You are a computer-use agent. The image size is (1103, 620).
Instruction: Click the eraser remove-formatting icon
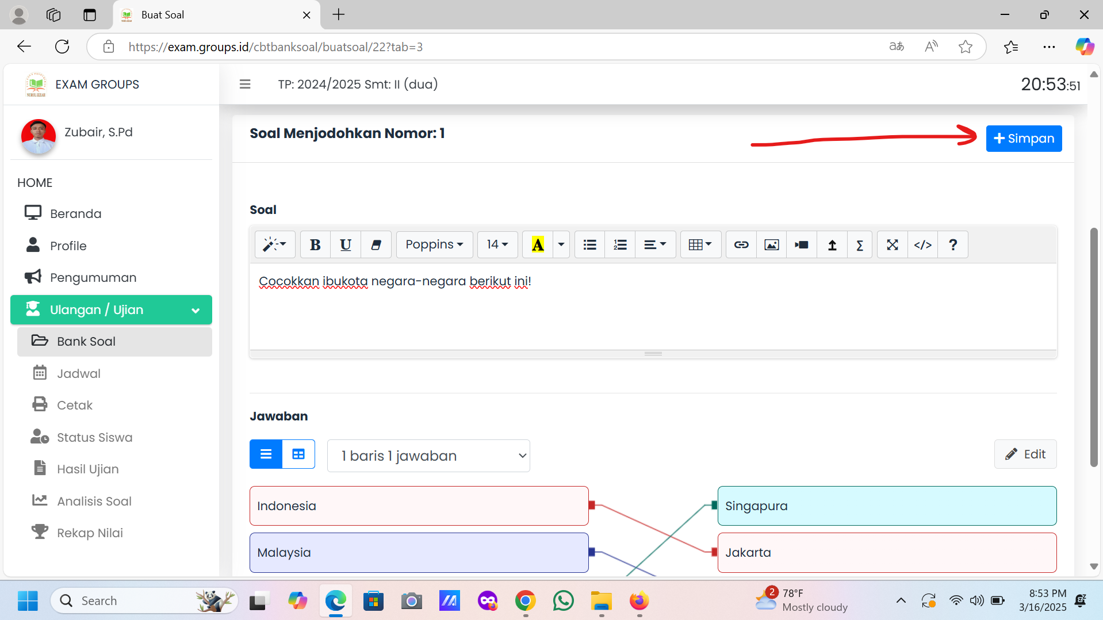pos(376,245)
